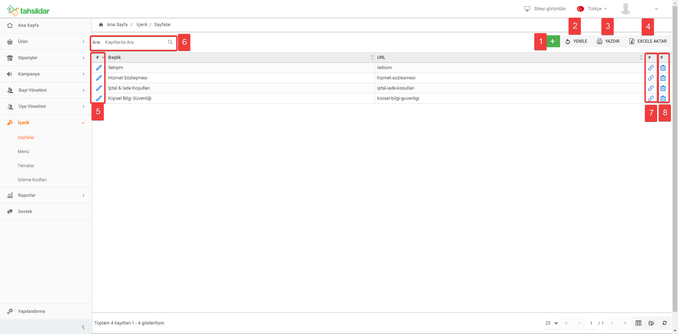Click the vertical page scrollbar
The height and width of the screenshot is (334, 678).
tap(675, 159)
